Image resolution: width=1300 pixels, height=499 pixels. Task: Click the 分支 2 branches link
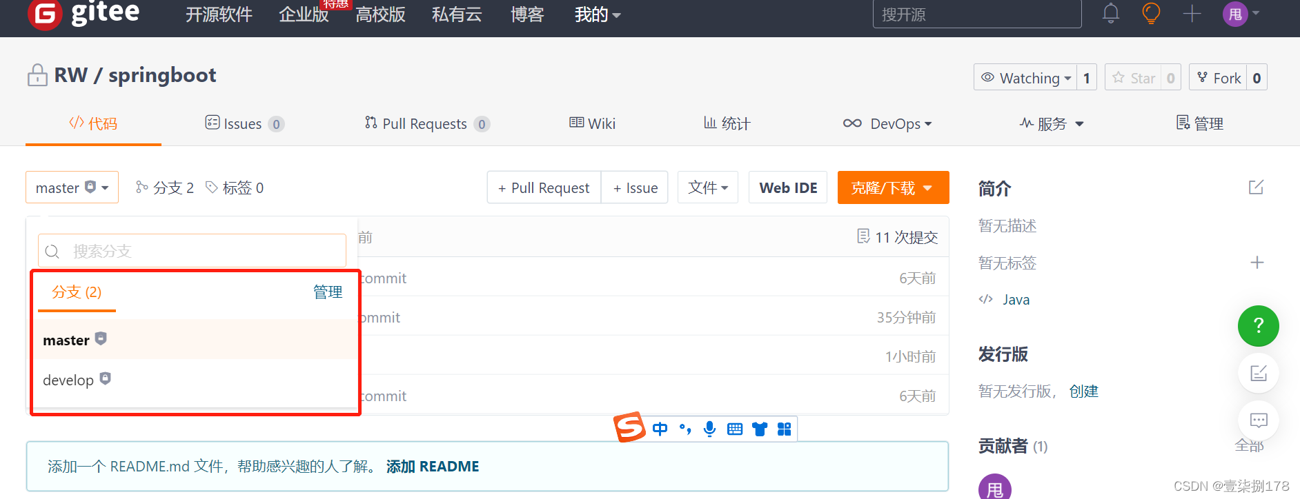[x=165, y=187]
